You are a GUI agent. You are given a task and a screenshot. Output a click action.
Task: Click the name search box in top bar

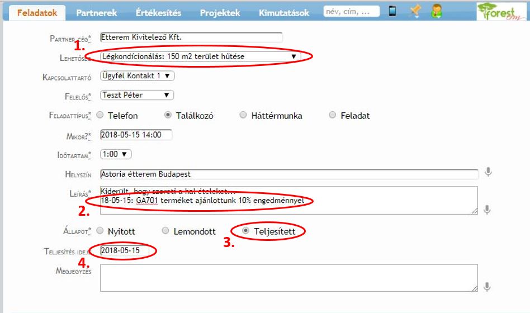351,11
